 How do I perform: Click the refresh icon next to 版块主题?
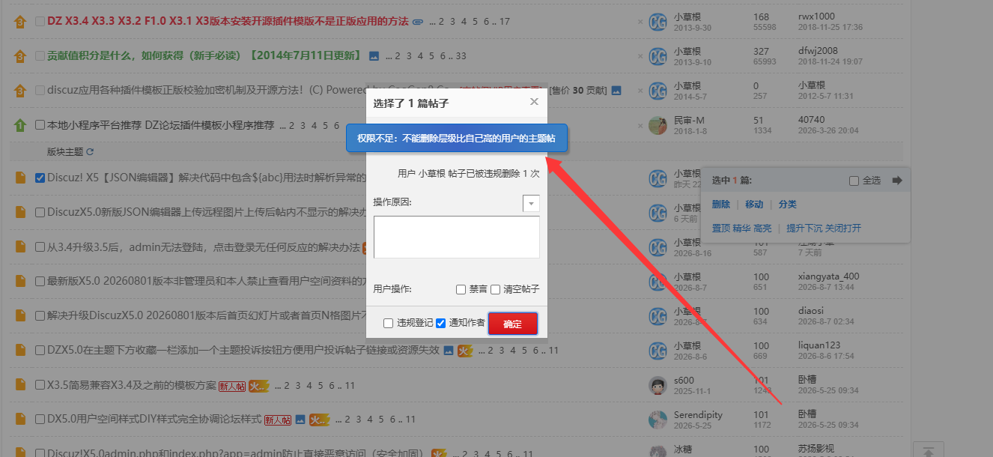coord(90,152)
